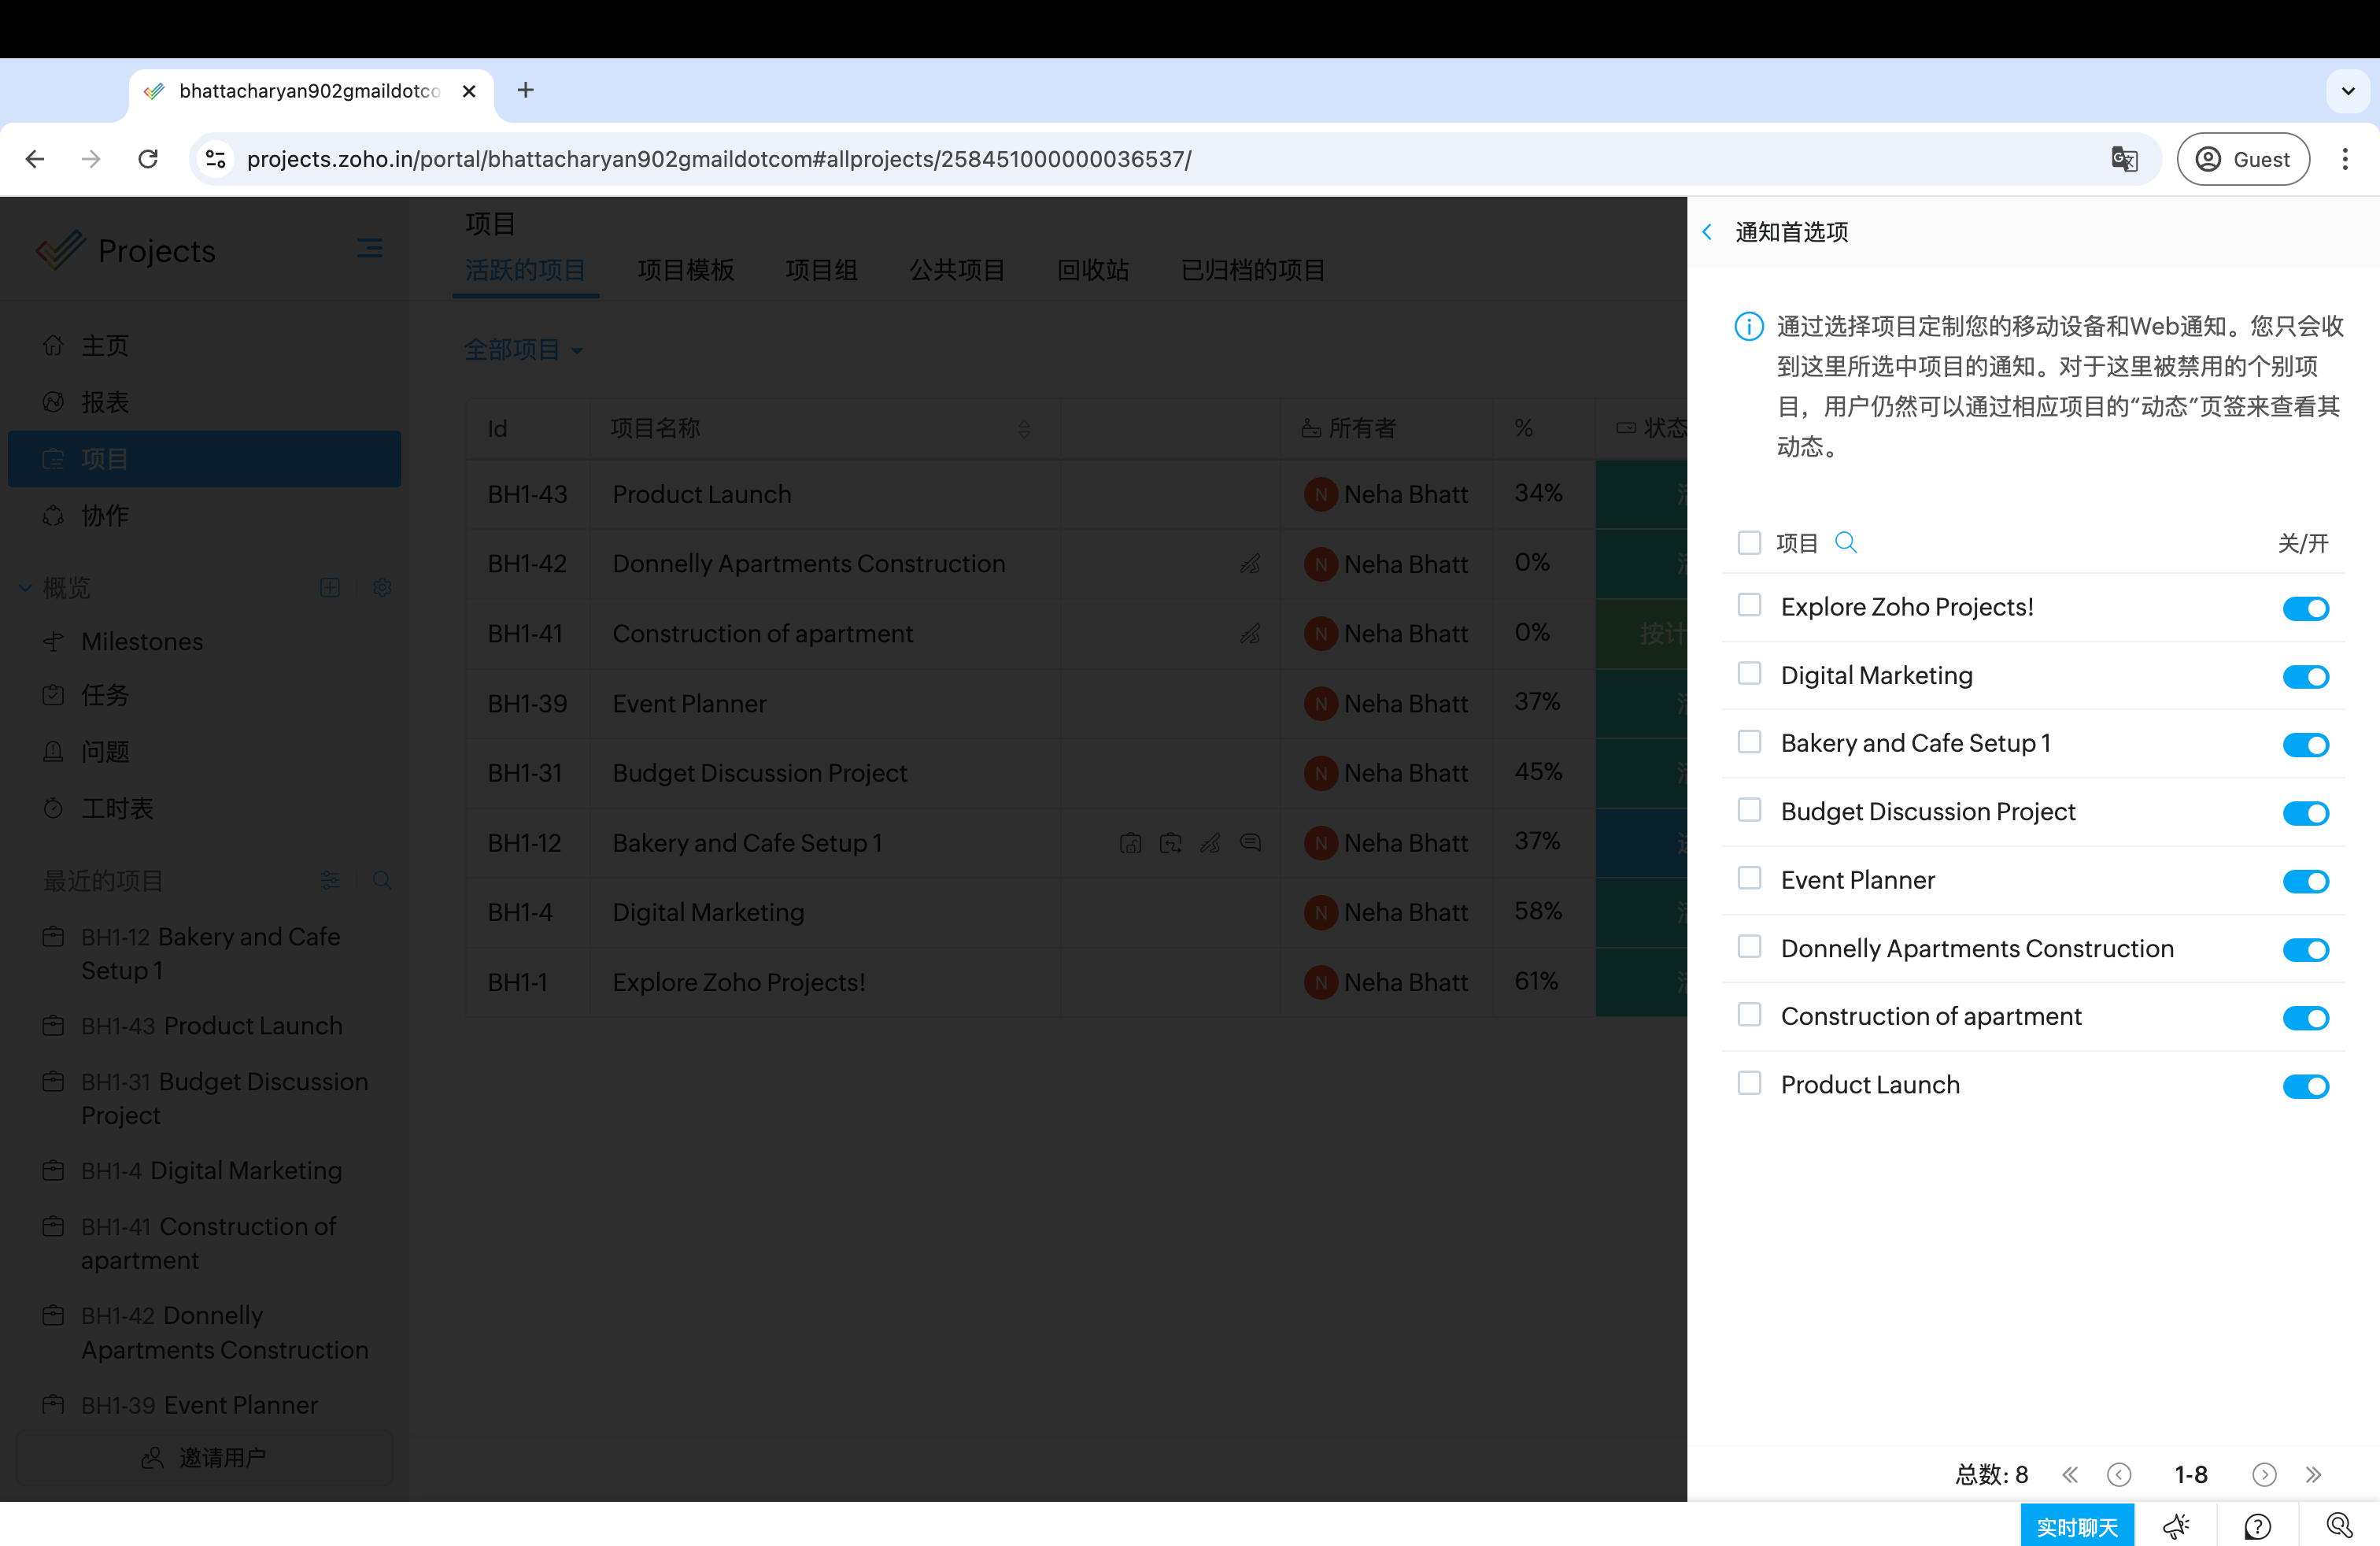Expand the 全部项目 dropdown
Viewport: 2380px width, 1546px height.
[523, 350]
